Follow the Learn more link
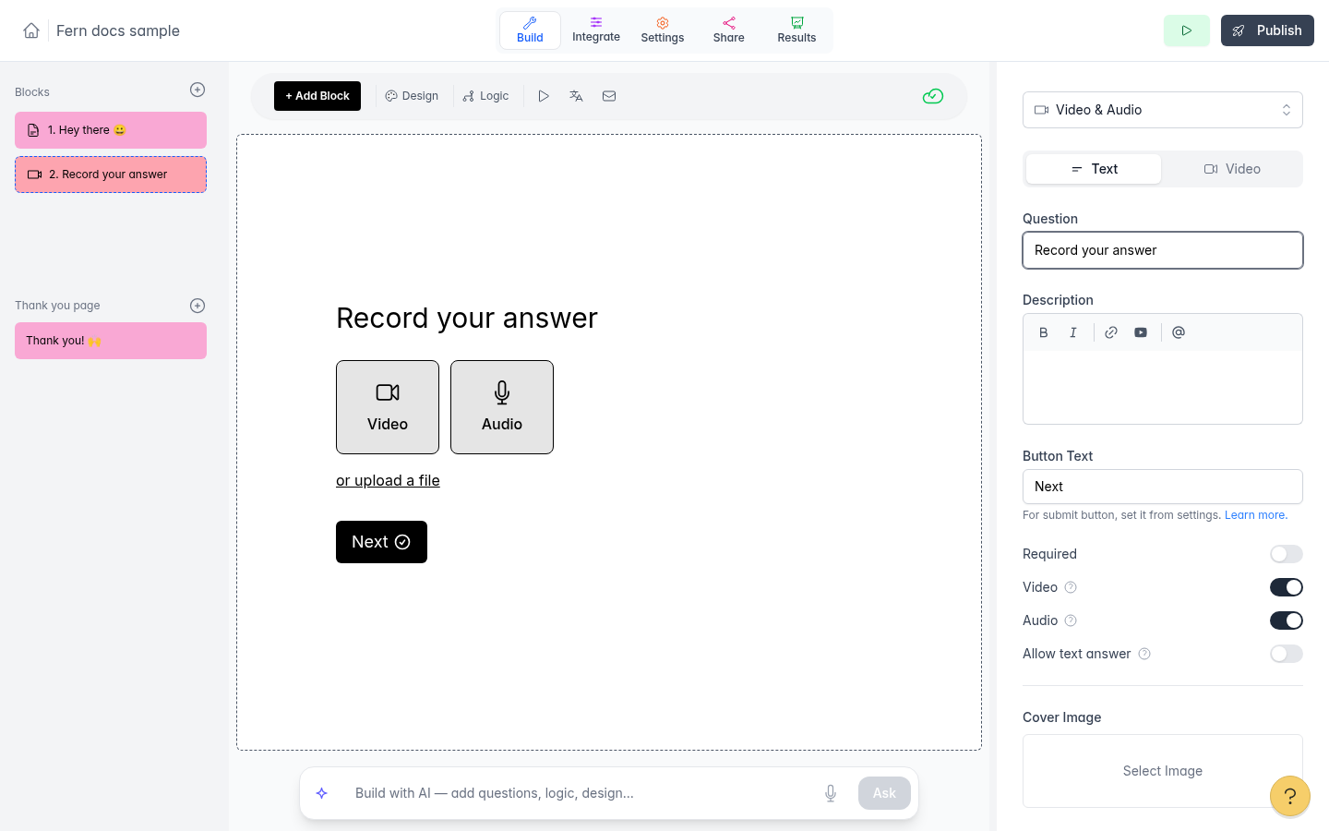Viewport: 1329px width, 831px height. coord(1256,515)
